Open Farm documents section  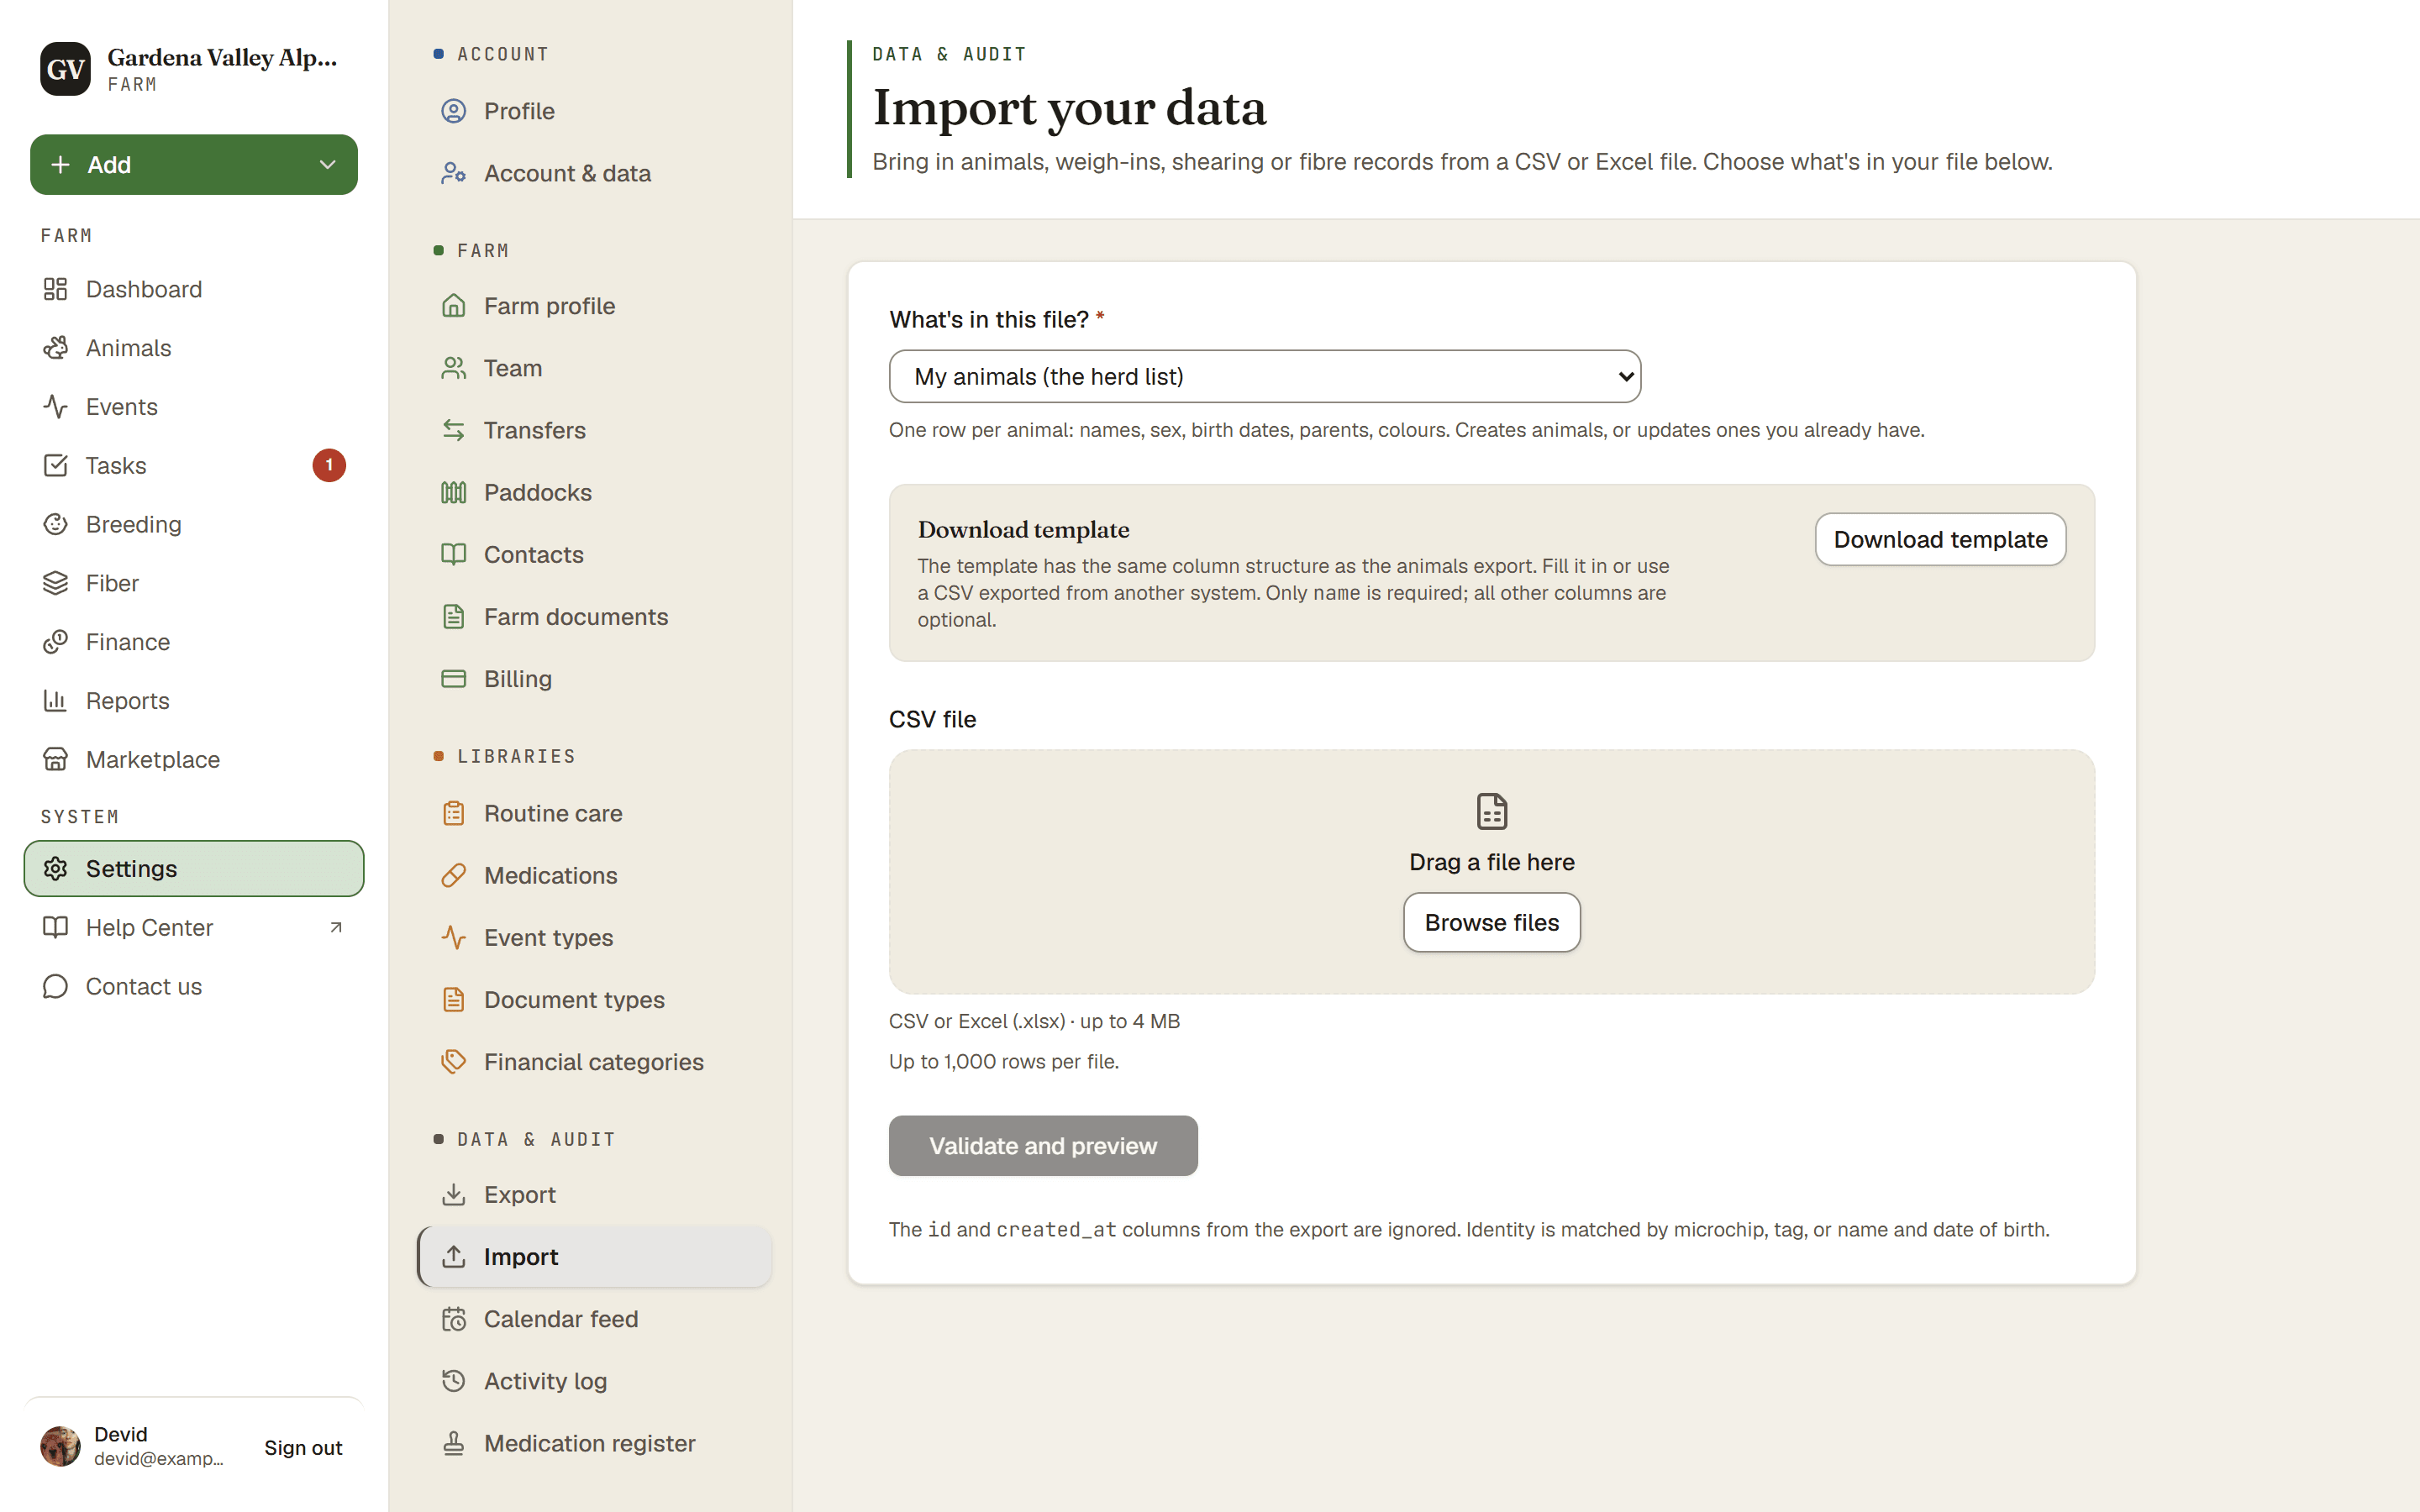594,617
